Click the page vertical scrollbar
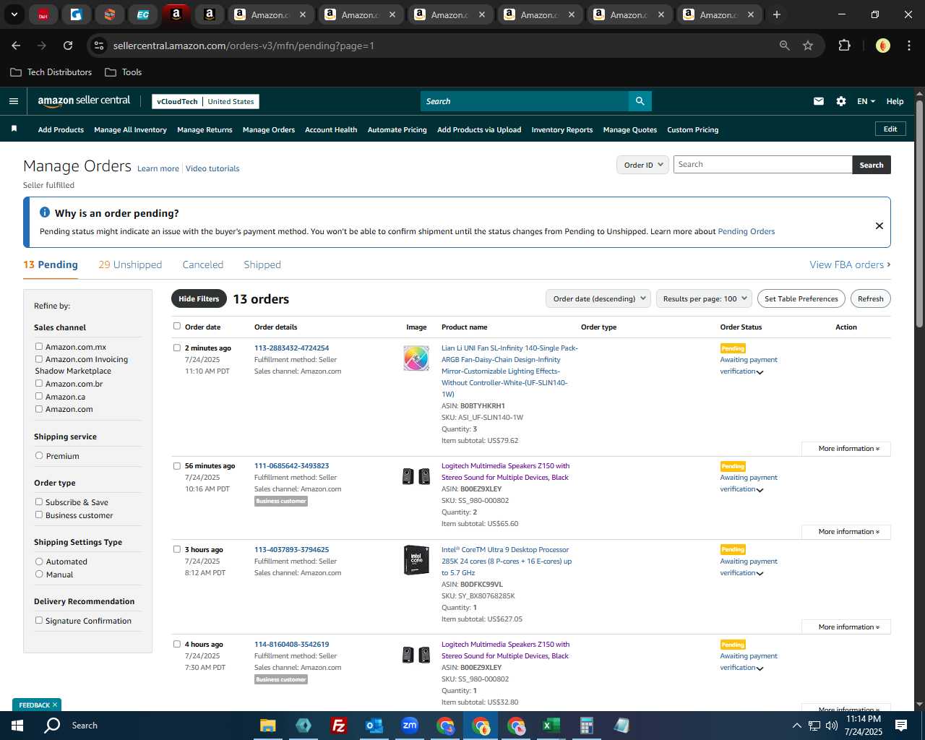This screenshot has width=925, height=740. (x=919, y=215)
